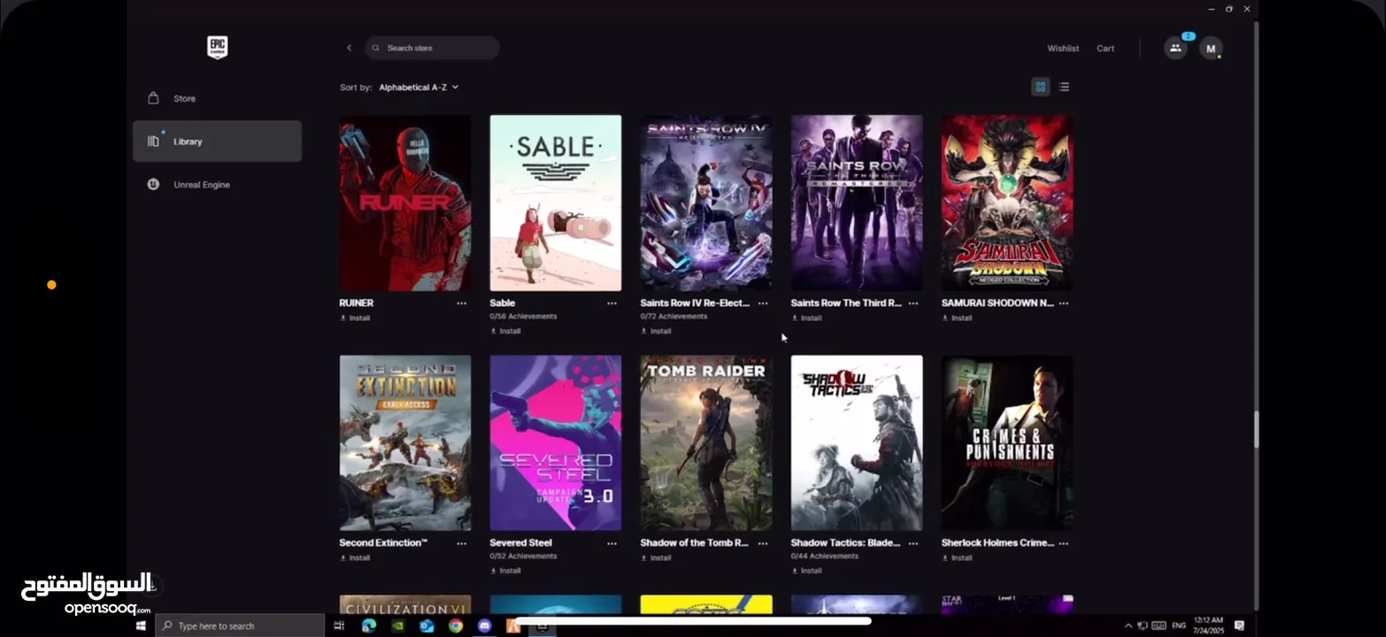Open the RUINER game cover

coord(405,203)
